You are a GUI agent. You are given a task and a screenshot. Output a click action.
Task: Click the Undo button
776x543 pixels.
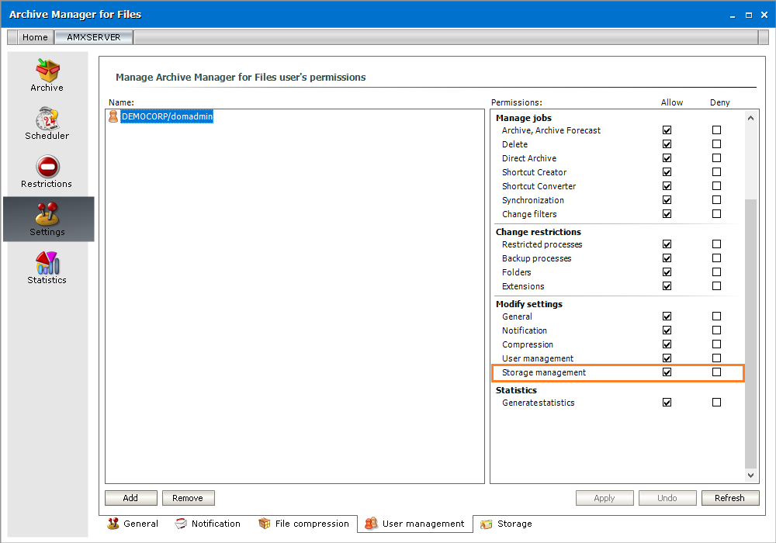(667, 498)
